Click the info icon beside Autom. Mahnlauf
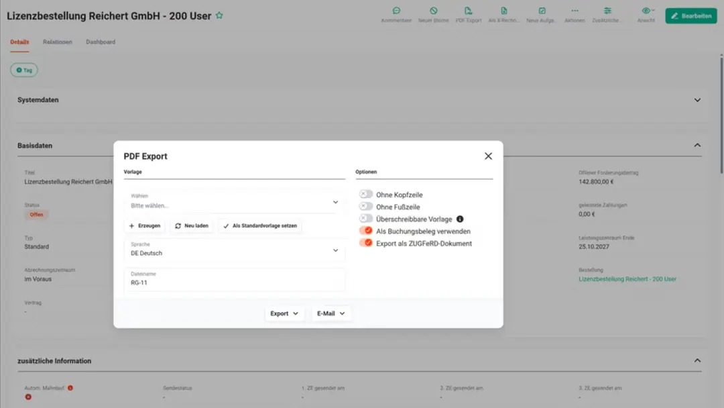This screenshot has height=408, width=724. click(70, 388)
